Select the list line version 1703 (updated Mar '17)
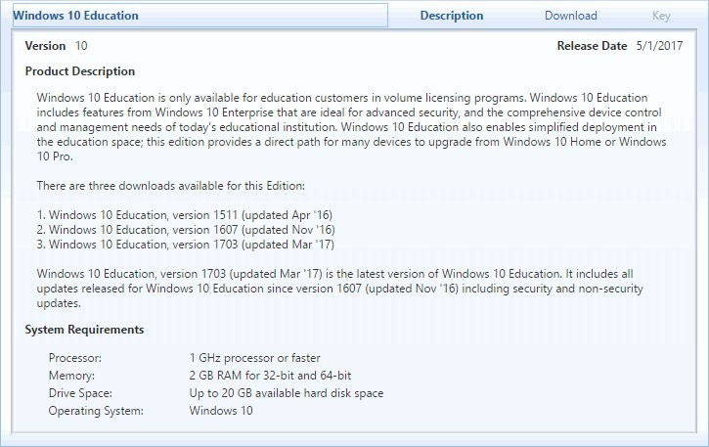This screenshot has width=709, height=447. (x=186, y=245)
